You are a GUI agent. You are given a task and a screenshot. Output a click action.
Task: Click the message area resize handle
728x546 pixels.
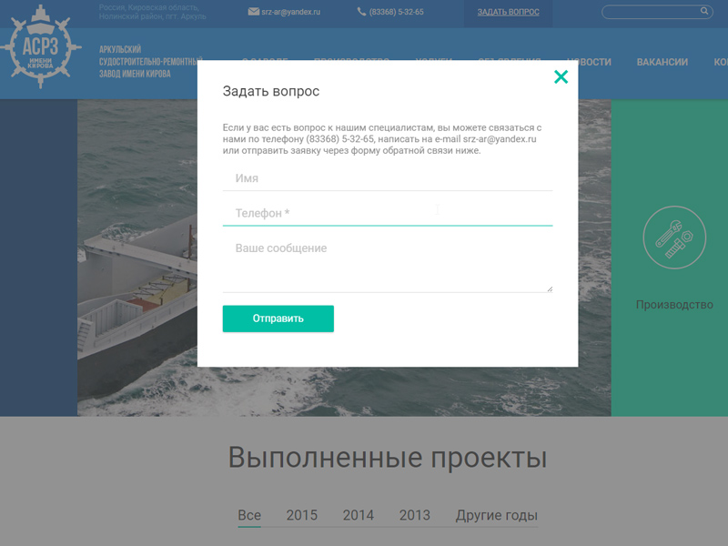click(550, 288)
